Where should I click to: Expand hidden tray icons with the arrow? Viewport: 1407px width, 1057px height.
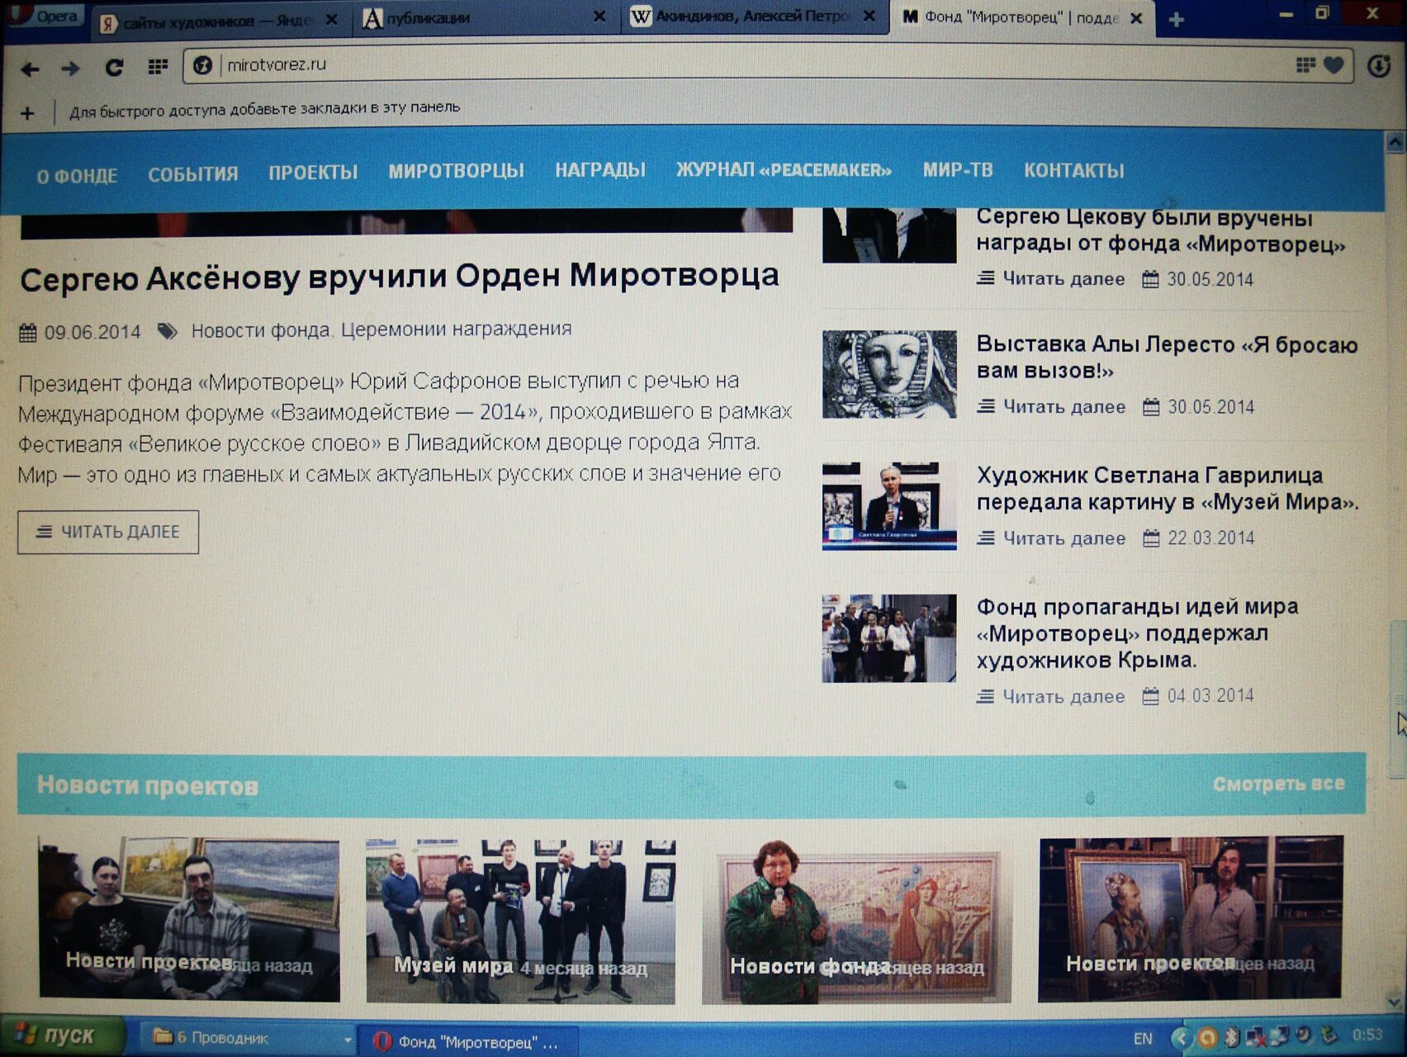point(1181,1038)
